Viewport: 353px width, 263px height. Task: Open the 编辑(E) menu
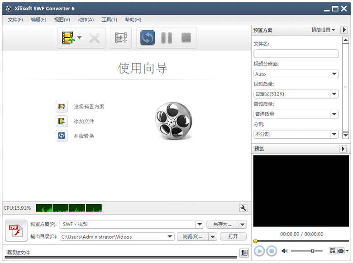(38, 20)
